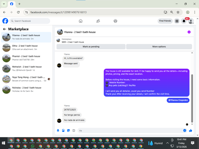Click the Humid weather widget
The width and height of the screenshot is (199, 149).
[156, 143]
